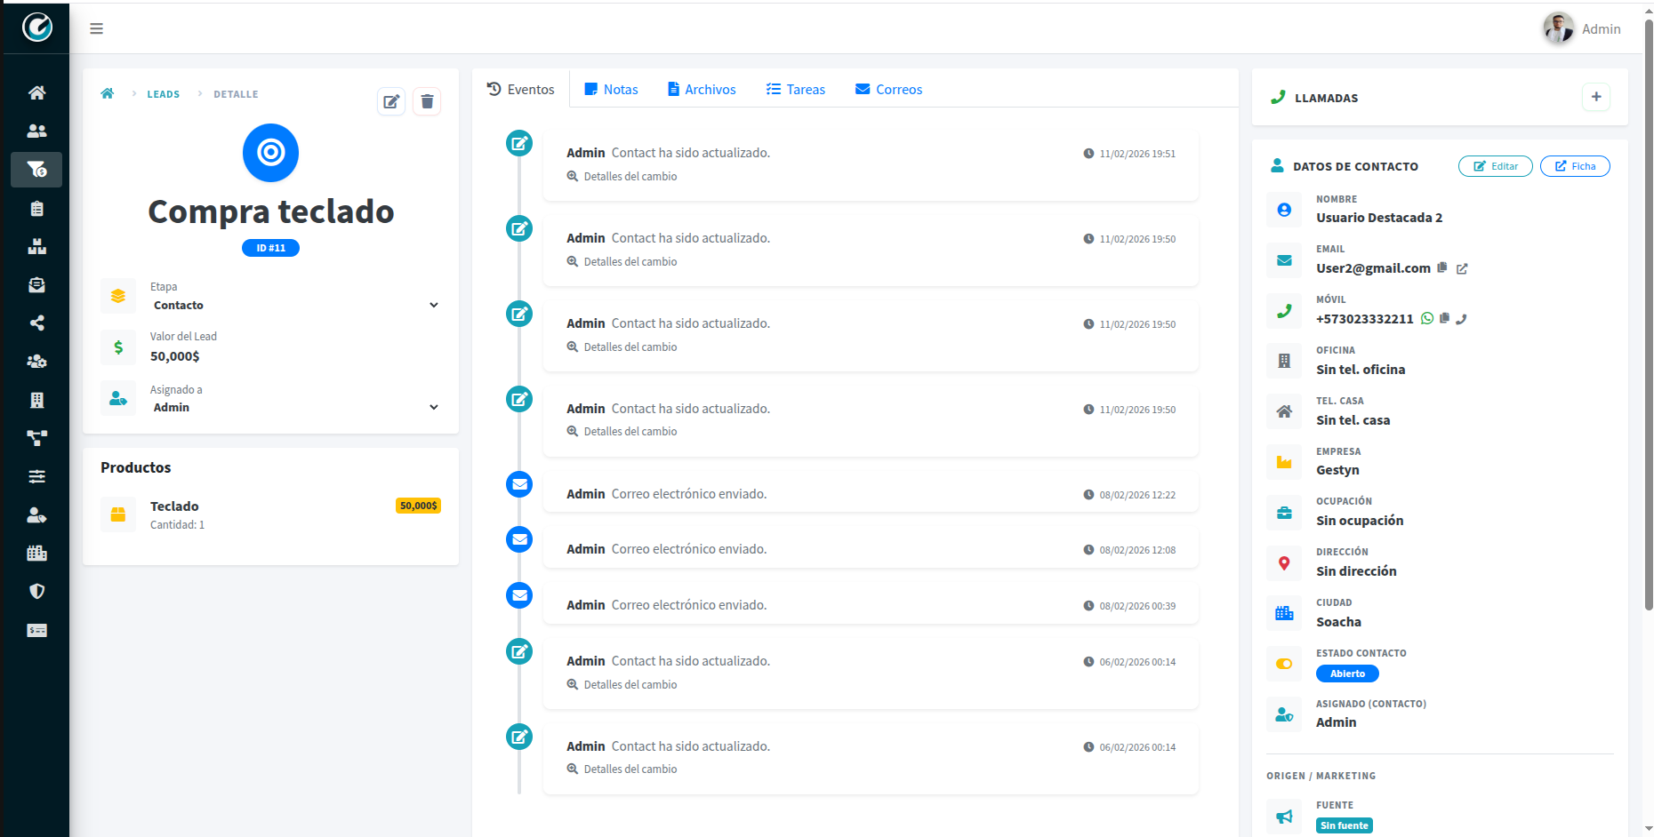
Task: Click the LEADS breadcrumb link
Action: [x=164, y=94]
